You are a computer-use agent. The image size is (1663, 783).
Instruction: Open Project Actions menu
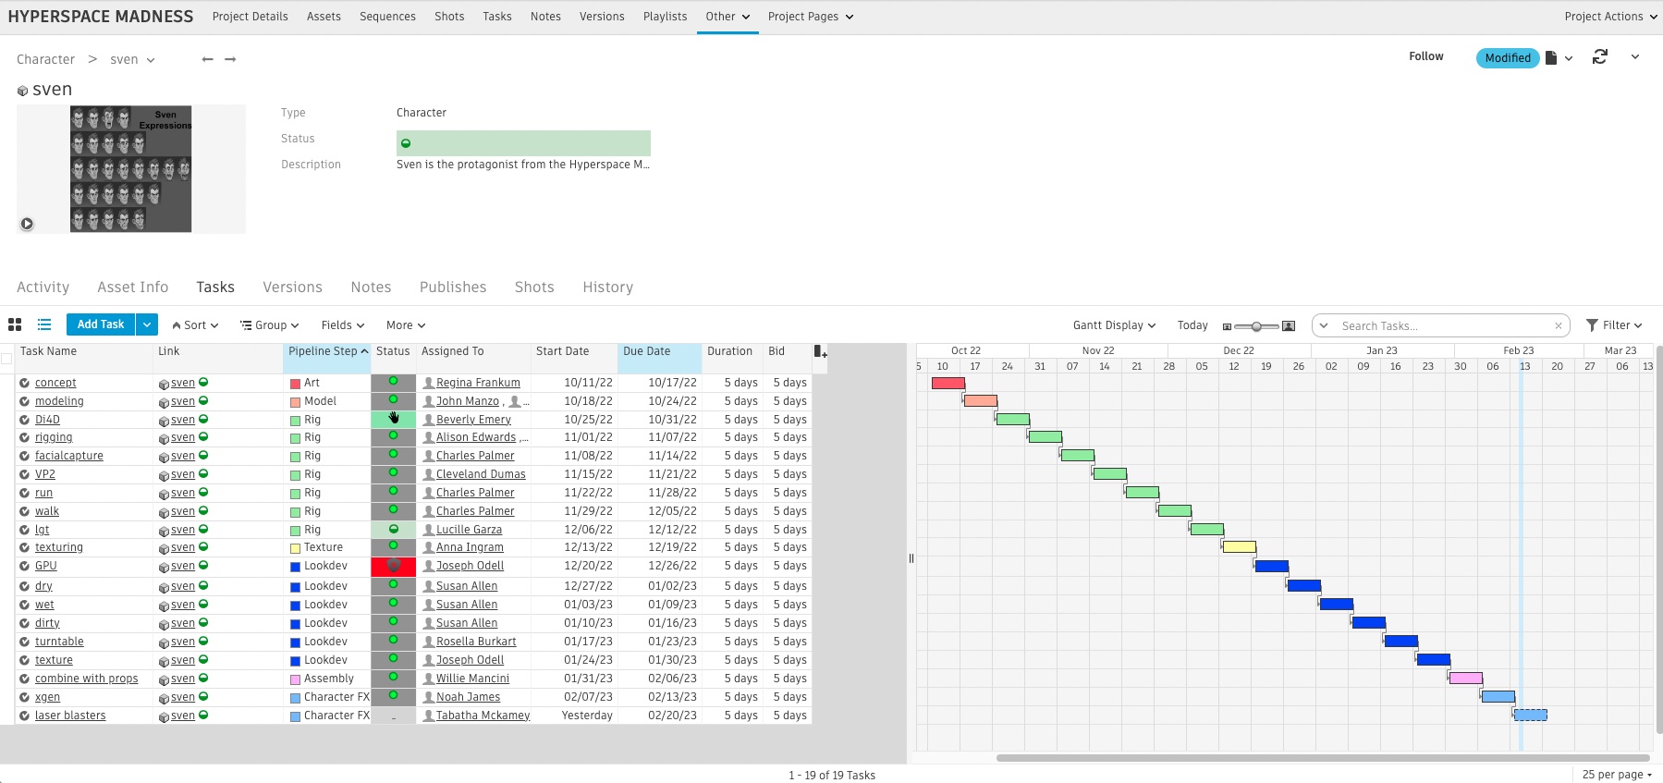click(x=1610, y=17)
